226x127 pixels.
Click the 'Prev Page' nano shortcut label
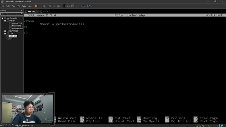pyautogui.click(x=209, y=118)
